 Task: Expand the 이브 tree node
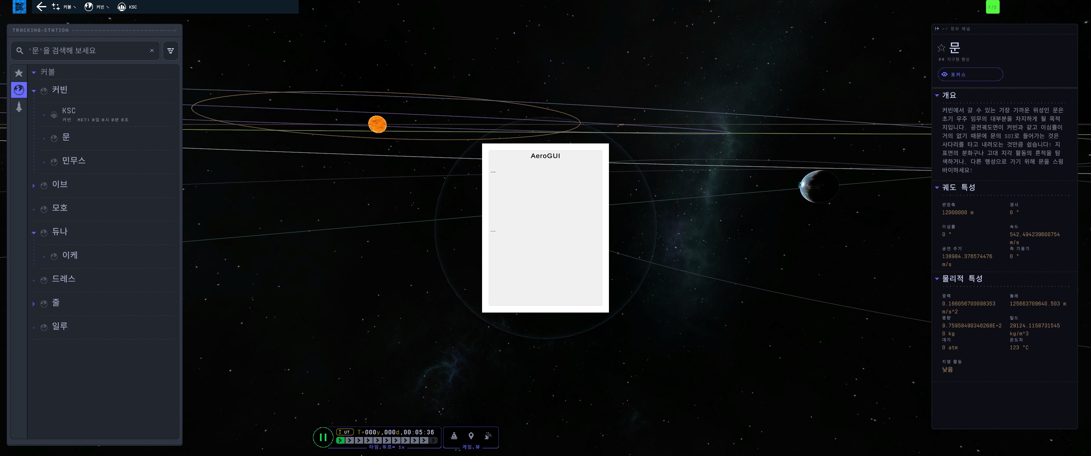tap(34, 185)
